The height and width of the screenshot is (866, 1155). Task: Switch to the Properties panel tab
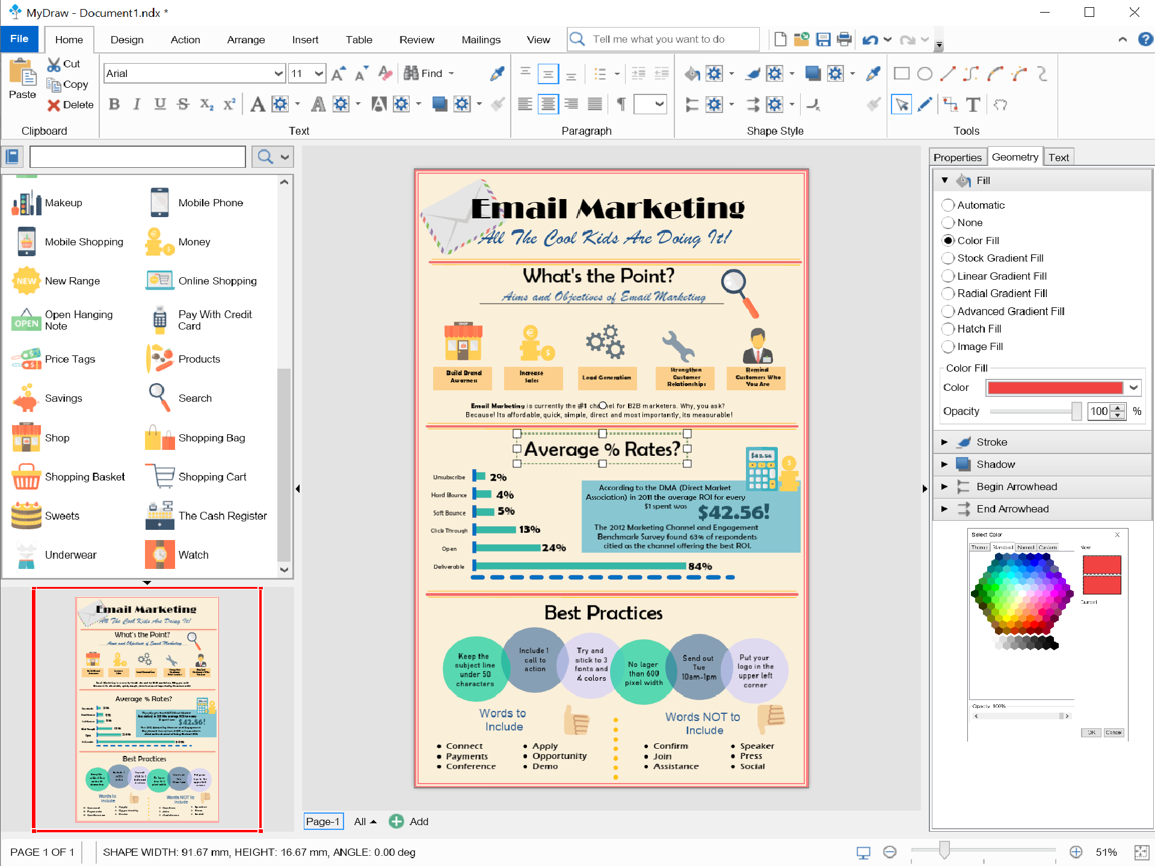point(957,158)
